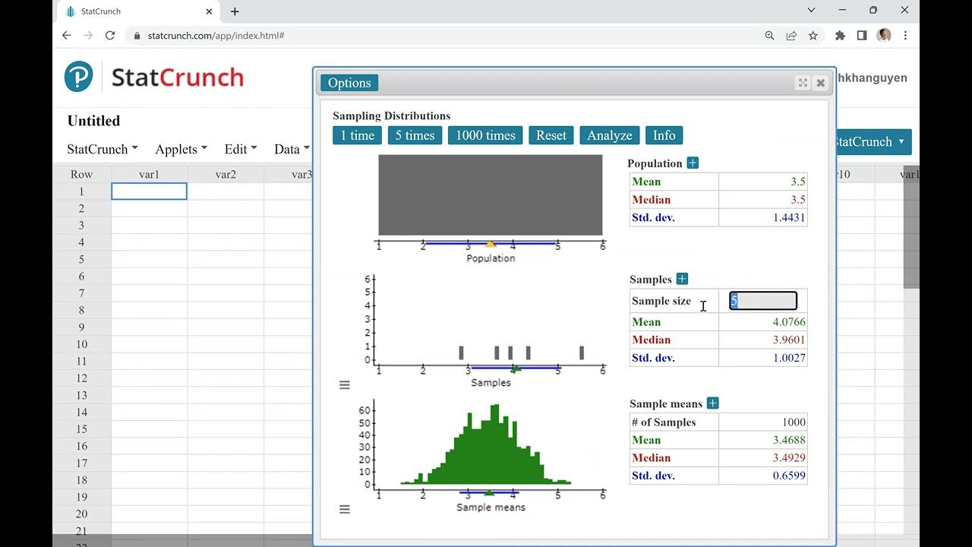Click Sample means Median value 3.4929
This screenshot has height=547, width=972.
pos(788,458)
